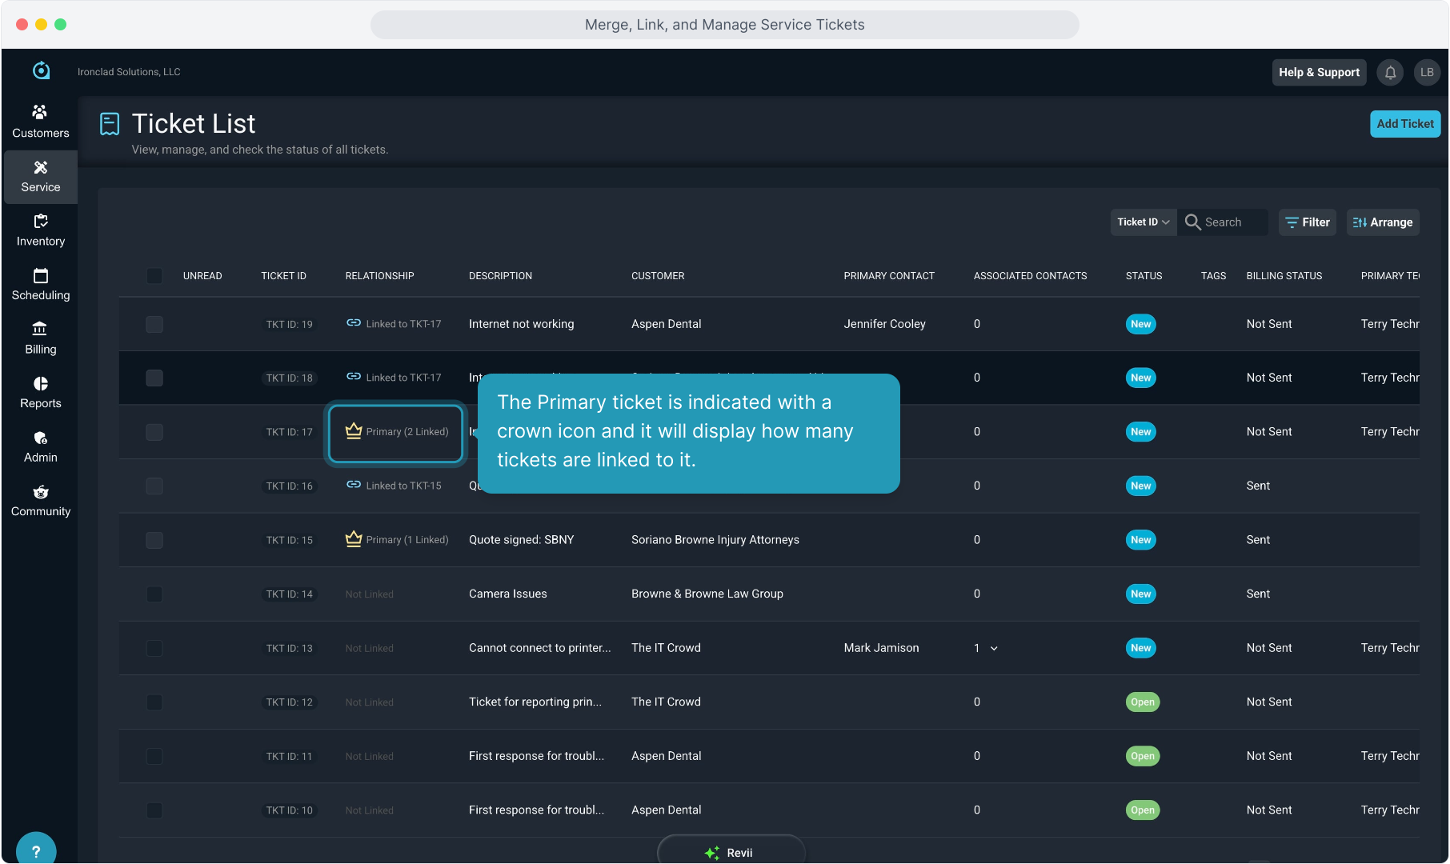
Task: Click the LB user avatar
Action: 1427,73
